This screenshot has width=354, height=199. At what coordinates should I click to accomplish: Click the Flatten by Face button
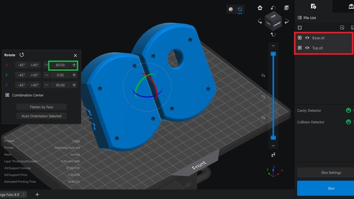tap(41, 107)
